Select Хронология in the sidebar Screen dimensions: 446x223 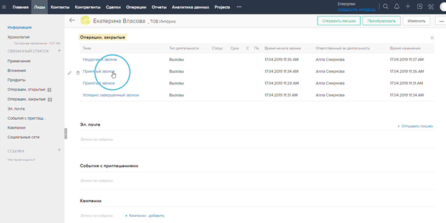tap(18, 37)
